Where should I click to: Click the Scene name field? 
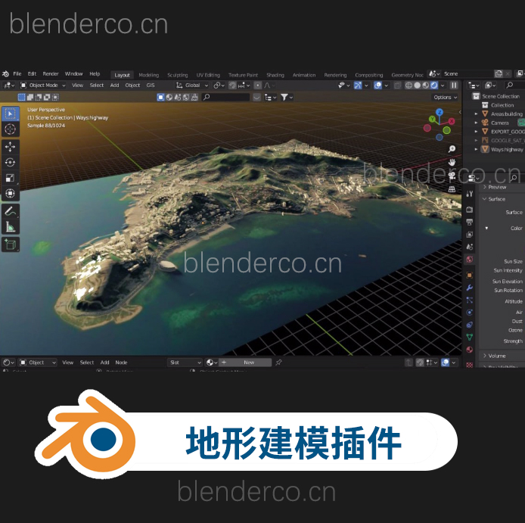point(468,73)
